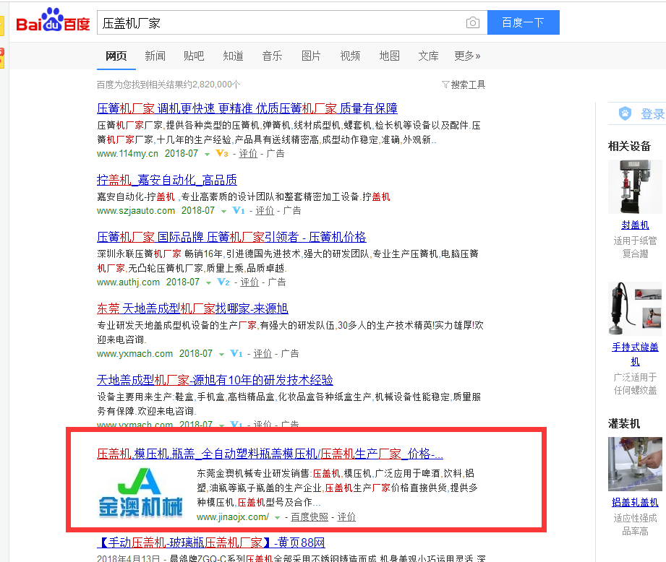Click the Baidu logo
Viewport: 666px width, 562px height.
pyautogui.click(x=53, y=22)
